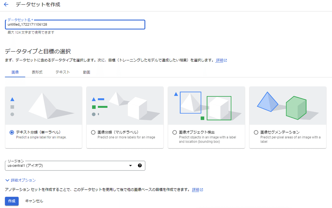Switch to the 画像 tab
This screenshot has height=208, width=332.
click(x=15, y=72)
